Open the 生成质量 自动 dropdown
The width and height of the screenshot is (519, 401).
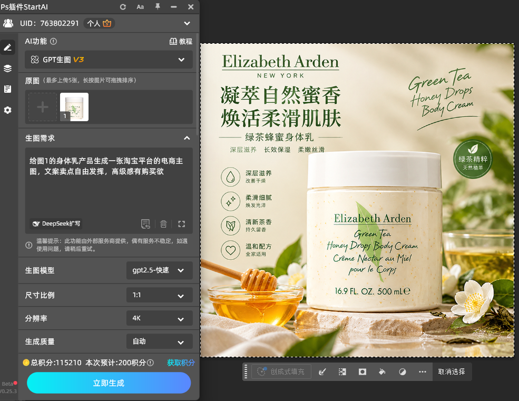[x=160, y=341]
